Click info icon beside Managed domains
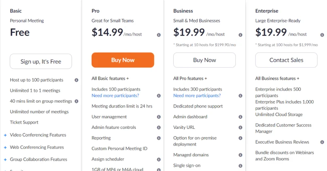Viewport: 327px width, 171px height. (240, 155)
